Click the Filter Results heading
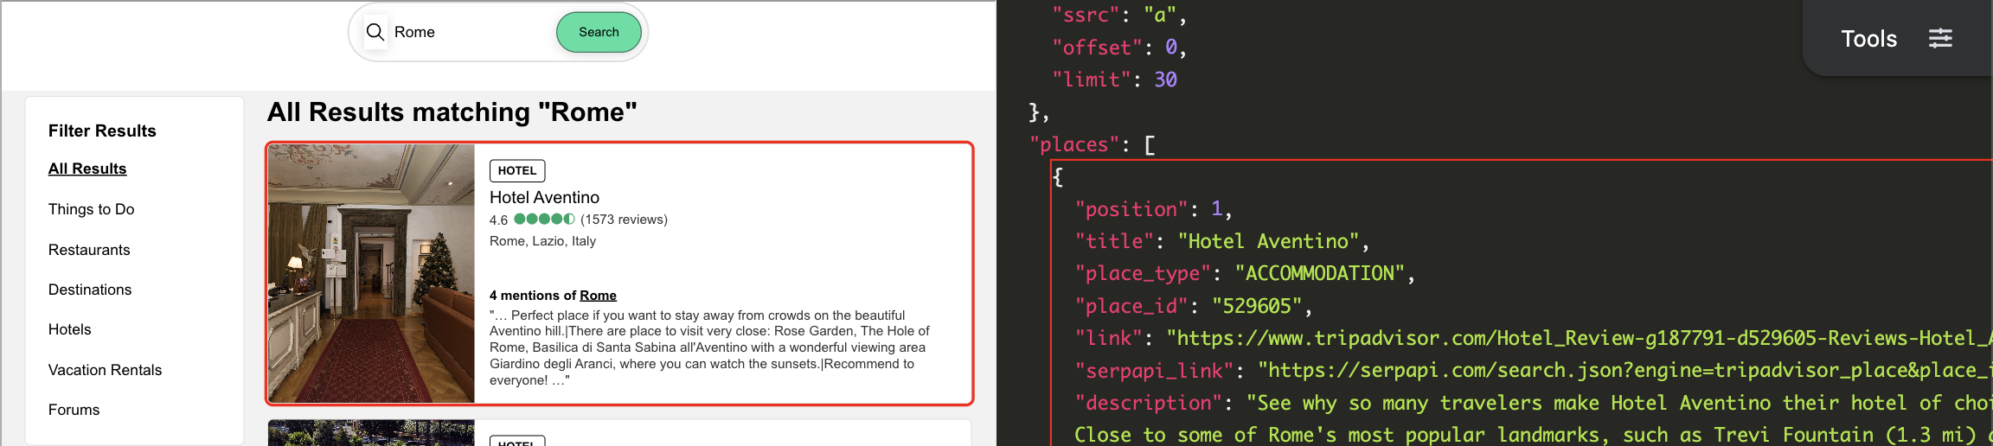 click(102, 131)
